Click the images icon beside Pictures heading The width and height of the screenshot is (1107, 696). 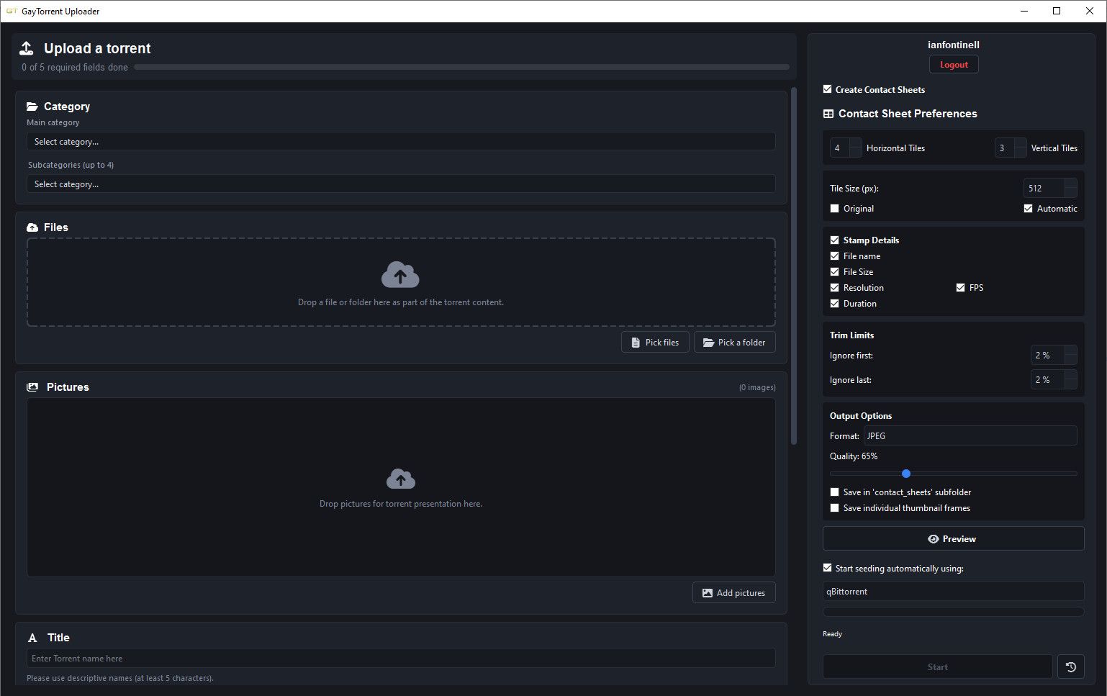click(32, 387)
